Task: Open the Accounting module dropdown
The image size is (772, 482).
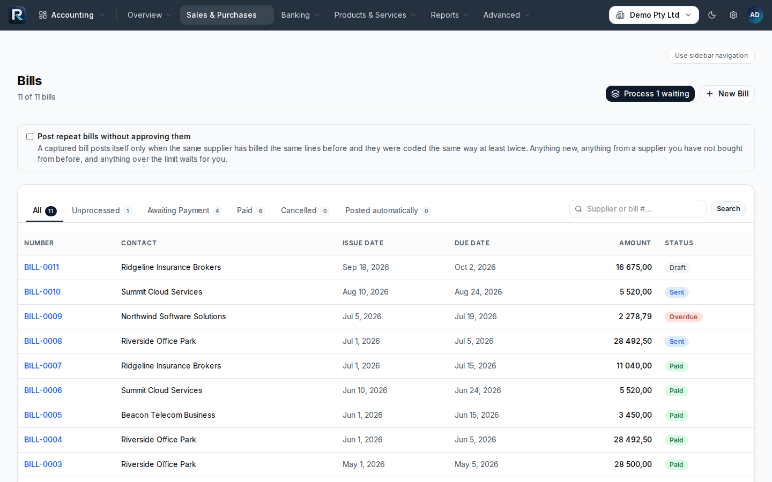Action: click(x=71, y=15)
